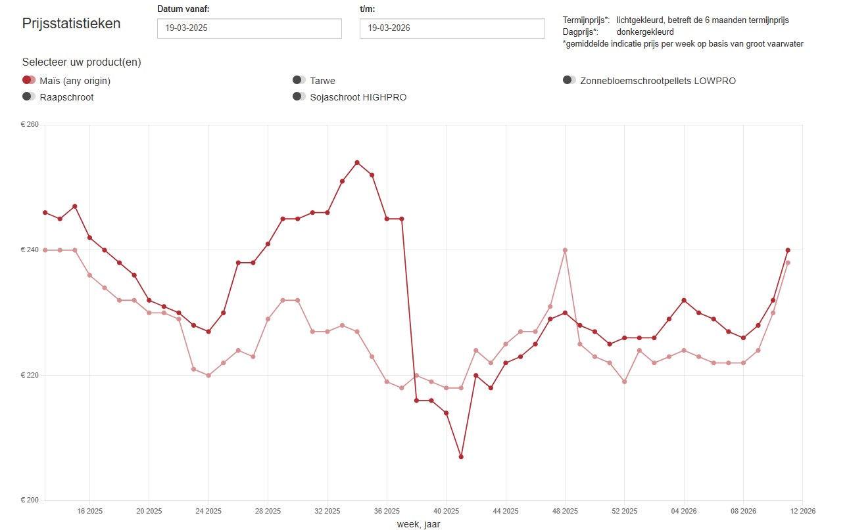This screenshot has height=530, width=847.
Task: Enable the Sojaschroot HIGHPRO toggle
Action: point(299,97)
